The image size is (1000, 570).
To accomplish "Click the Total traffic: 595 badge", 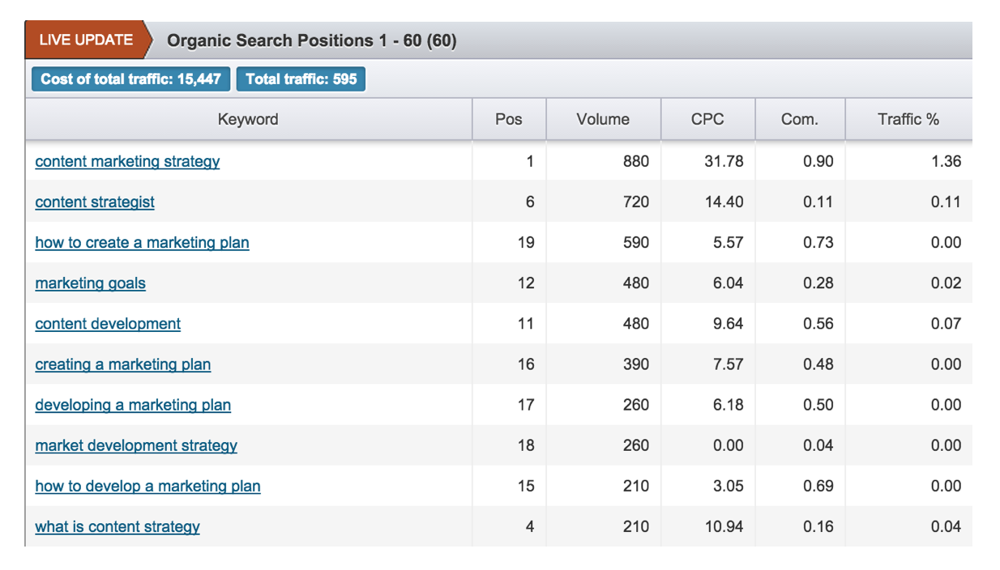I will click(301, 79).
